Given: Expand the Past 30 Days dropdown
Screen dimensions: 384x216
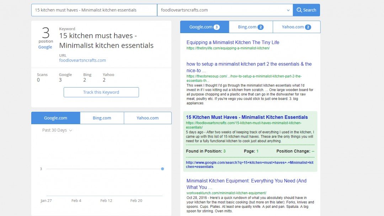Looking at the screenshot, I should coord(57,130).
